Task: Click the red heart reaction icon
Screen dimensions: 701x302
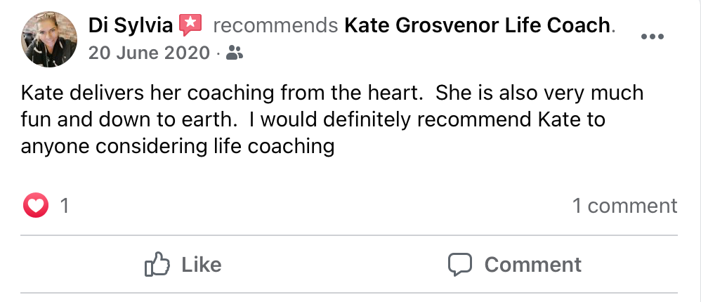Action: (36, 206)
